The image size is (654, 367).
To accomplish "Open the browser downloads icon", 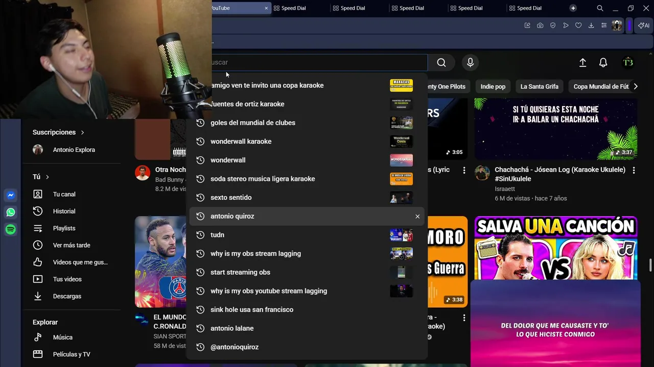I will [591, 25].
